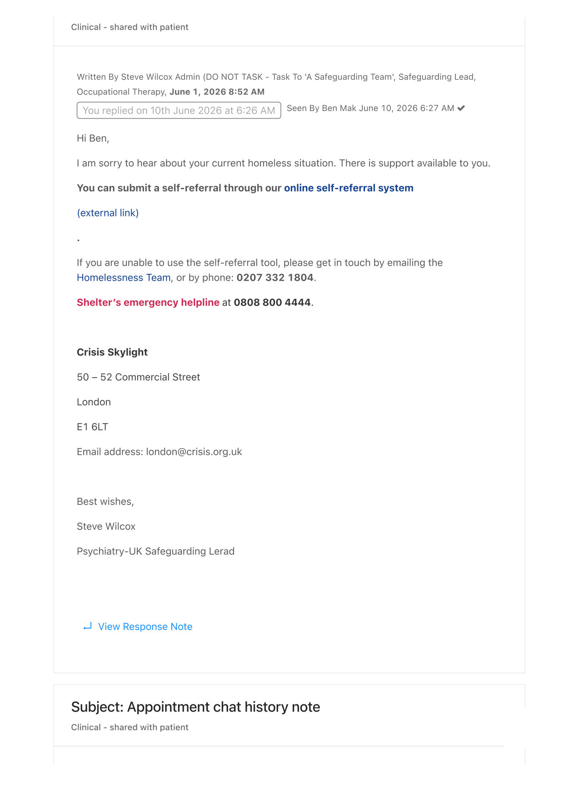Click the seen checkmark icon
Screen dimensions: 564x798
(x=461, y=108)
